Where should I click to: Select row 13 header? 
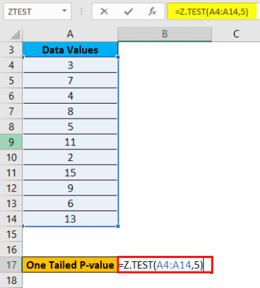11,204
